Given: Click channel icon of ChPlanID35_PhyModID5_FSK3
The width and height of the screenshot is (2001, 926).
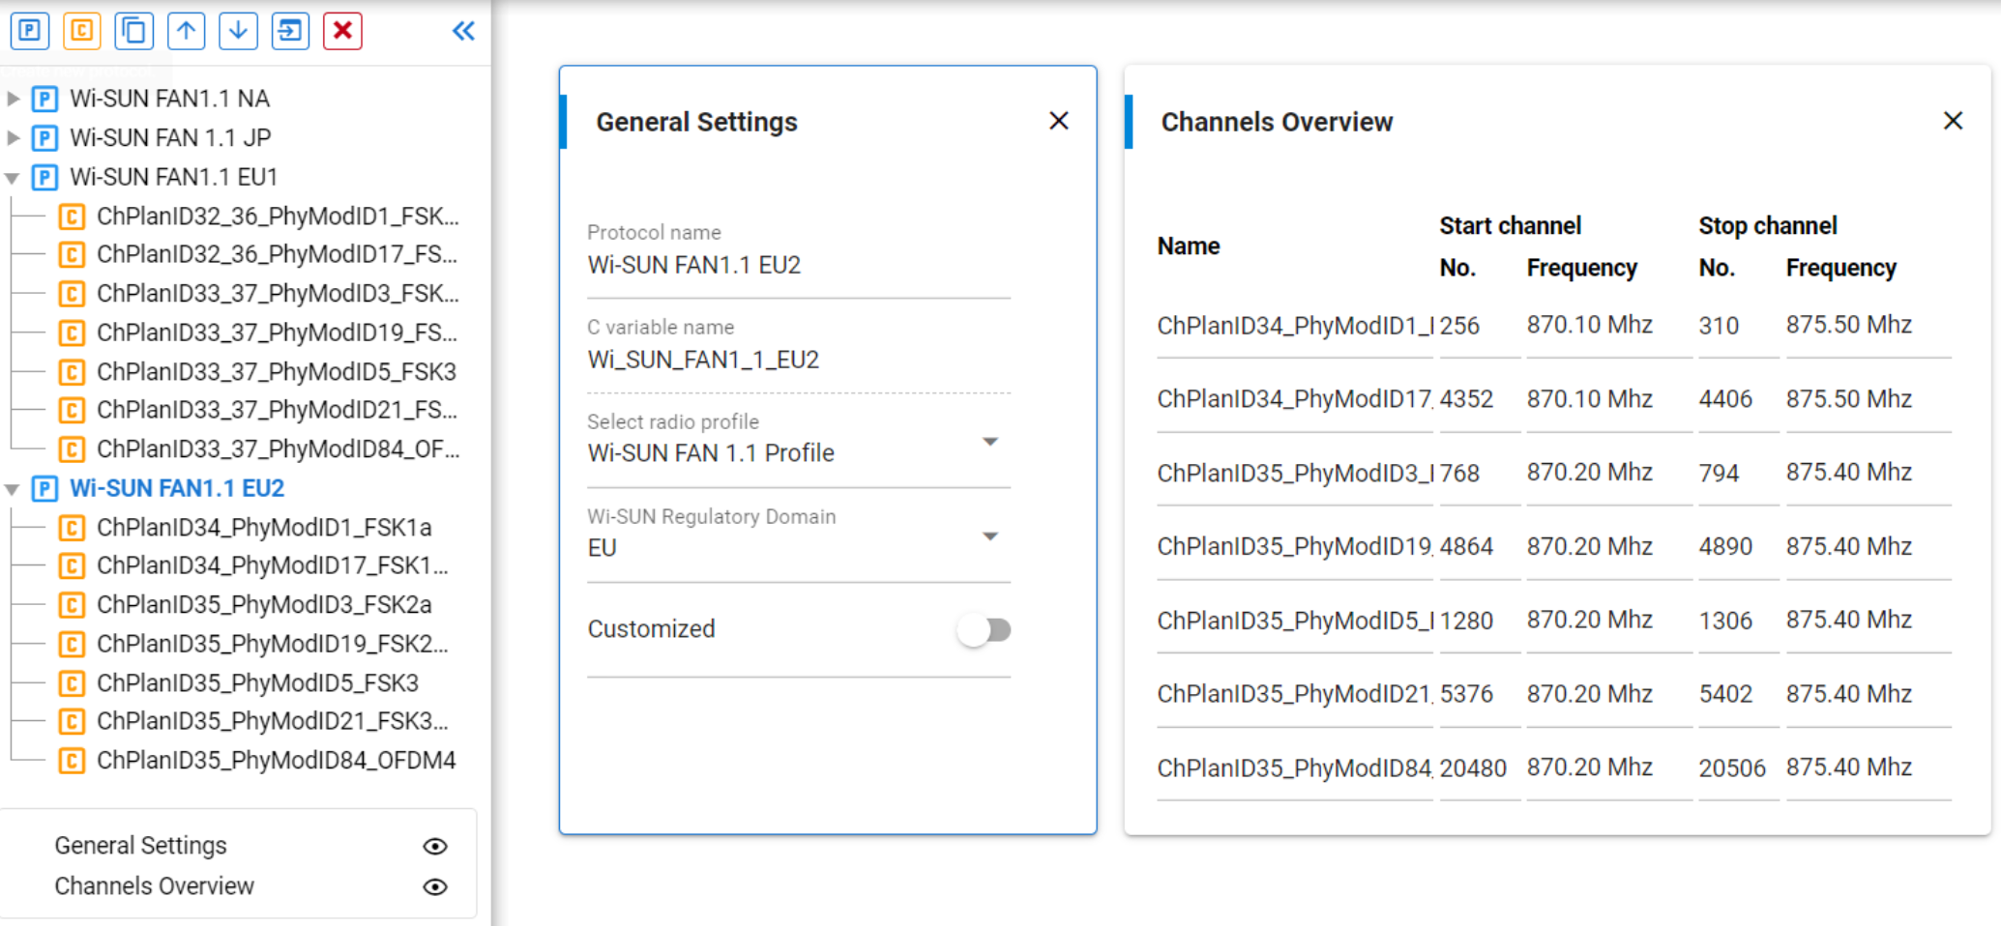Looking at the screenshot, I should (x=72, y=682).
